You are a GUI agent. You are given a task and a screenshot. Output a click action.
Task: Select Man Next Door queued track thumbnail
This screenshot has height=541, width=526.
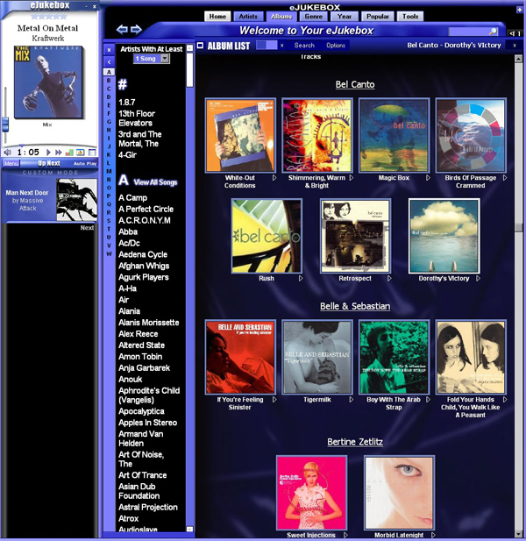click(x=76, y=200)
